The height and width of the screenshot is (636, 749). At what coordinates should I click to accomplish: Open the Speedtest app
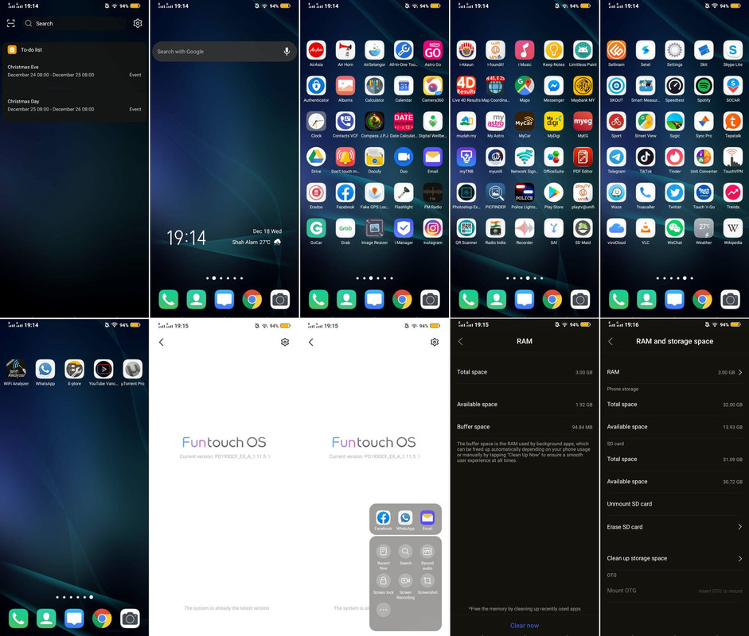674,86
